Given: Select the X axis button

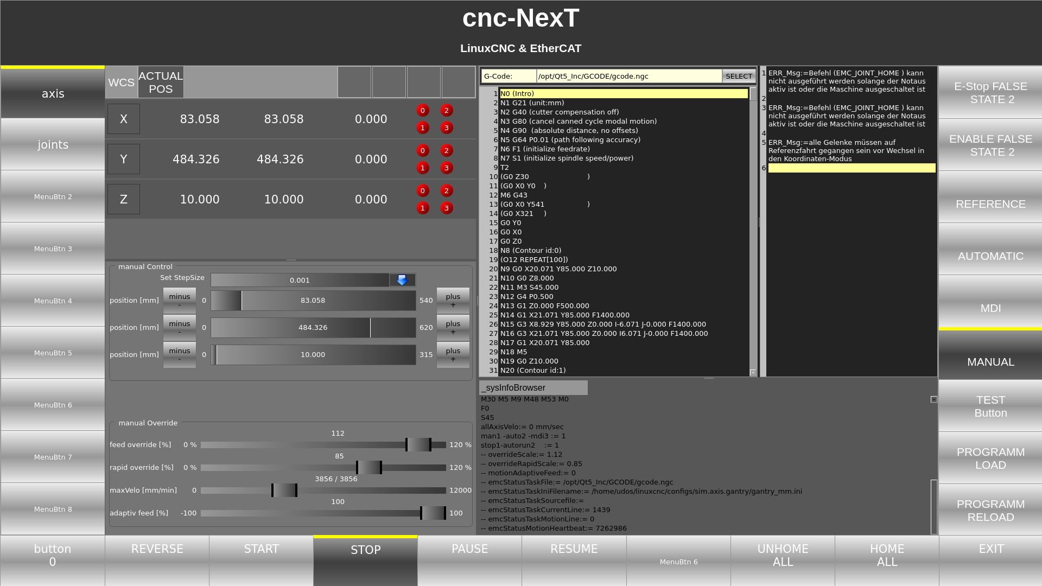Looking at the screenshot, I should point(124,119).
